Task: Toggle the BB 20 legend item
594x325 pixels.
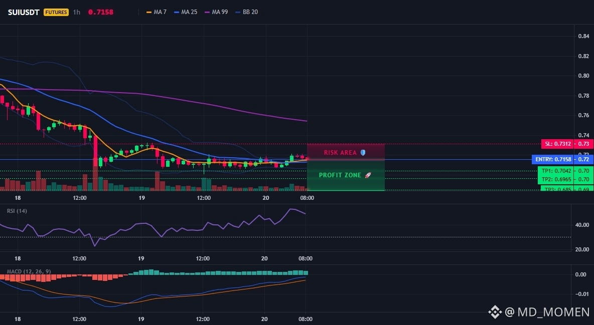Action: click(x=247, y=12)
